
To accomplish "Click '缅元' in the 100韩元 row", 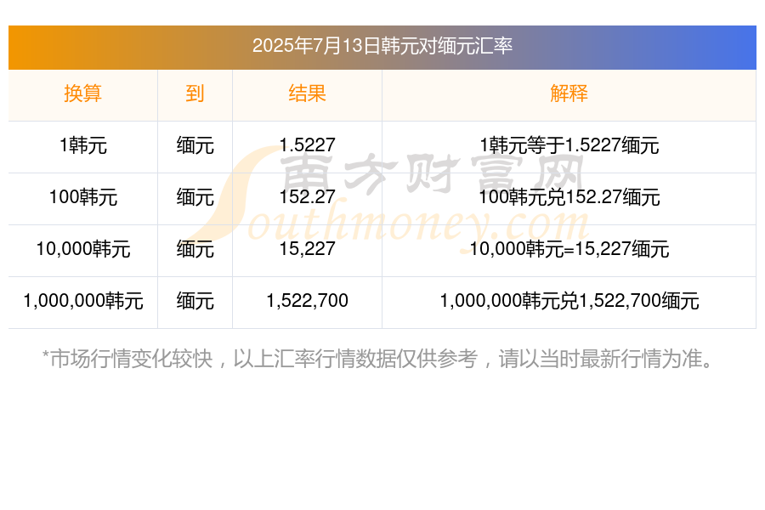I will click(x=195, y=197).
